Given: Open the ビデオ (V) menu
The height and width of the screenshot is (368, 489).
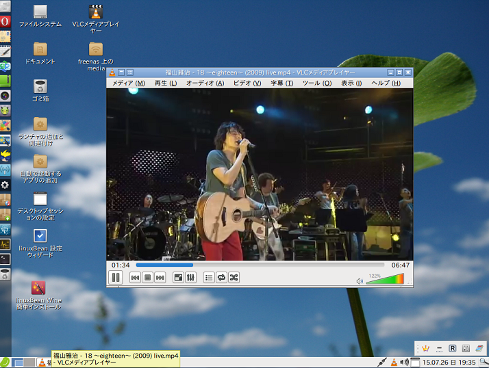Looking at the screenshot, I should point(247,83).
